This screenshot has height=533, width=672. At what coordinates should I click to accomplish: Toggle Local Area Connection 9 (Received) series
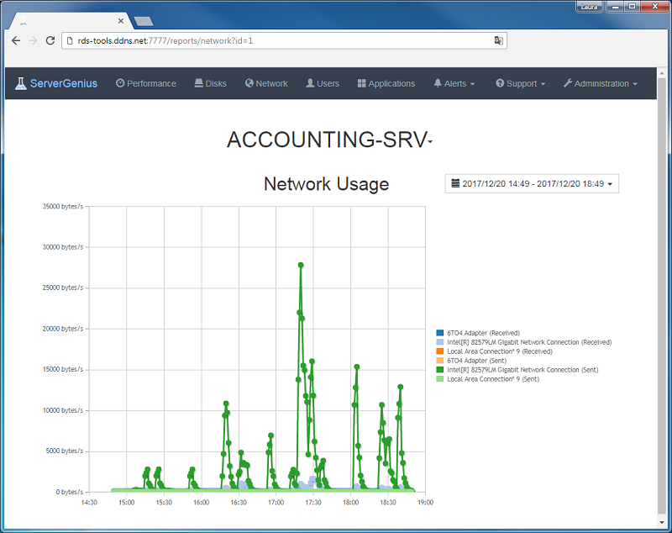[499, 351]
